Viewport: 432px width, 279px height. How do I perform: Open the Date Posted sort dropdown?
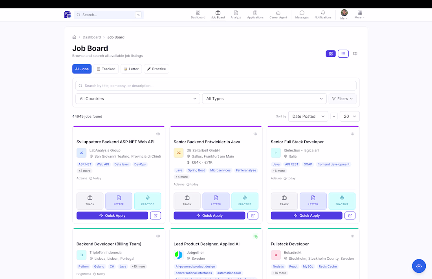click(308, 117)
